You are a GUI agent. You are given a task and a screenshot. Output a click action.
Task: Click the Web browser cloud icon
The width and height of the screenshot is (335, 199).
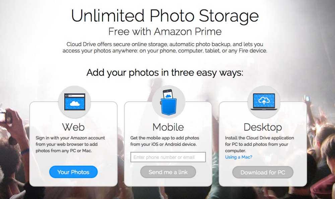click(75, 102)
